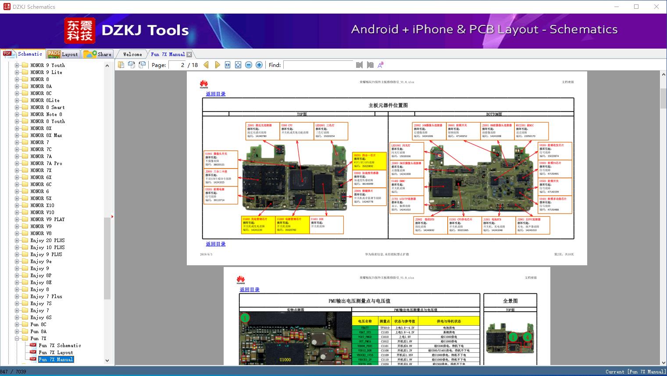Click the Enjoy 7S folder icon
Viewport: 667px width, 376px height.
click(25, 303)
